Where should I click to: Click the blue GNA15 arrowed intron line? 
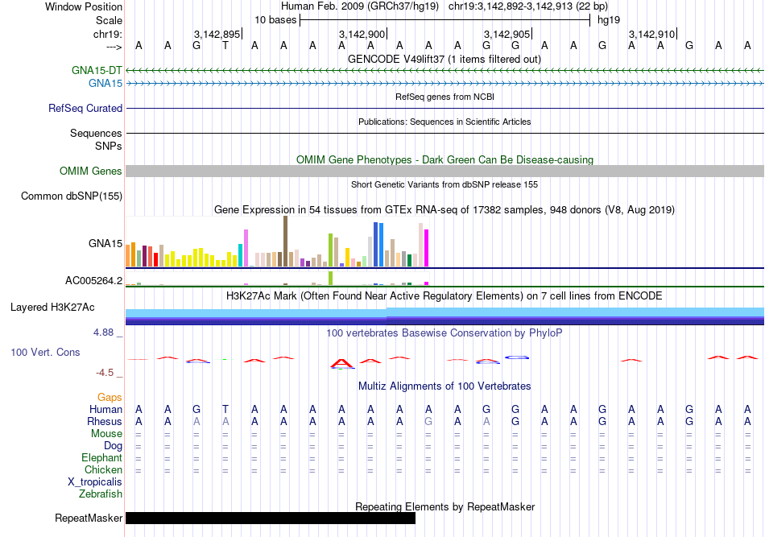point(445,84)
